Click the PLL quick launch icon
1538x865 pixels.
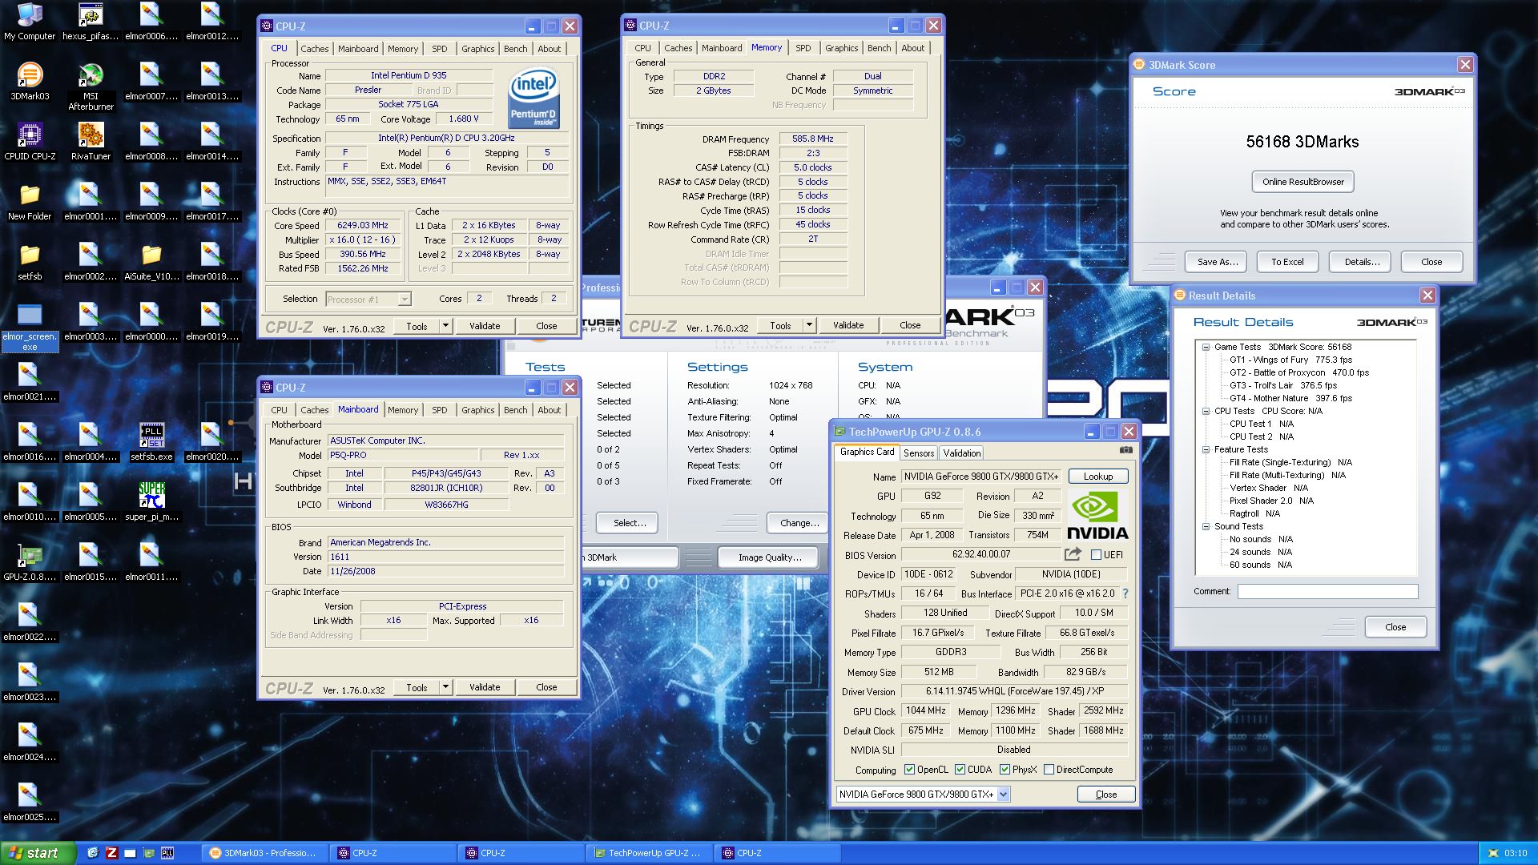(x=167, y=853)
